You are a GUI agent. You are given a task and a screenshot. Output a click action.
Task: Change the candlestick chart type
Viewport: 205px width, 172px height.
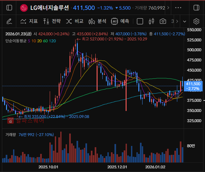[151, 21]
